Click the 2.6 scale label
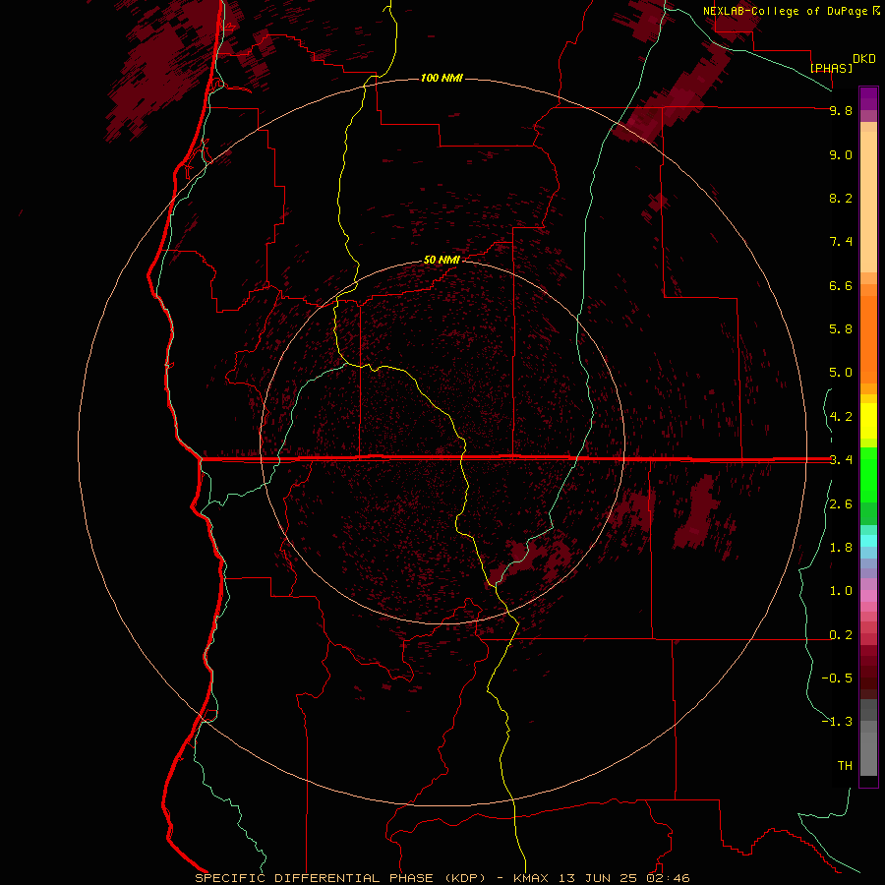The image size is (885, 885). 841,504
